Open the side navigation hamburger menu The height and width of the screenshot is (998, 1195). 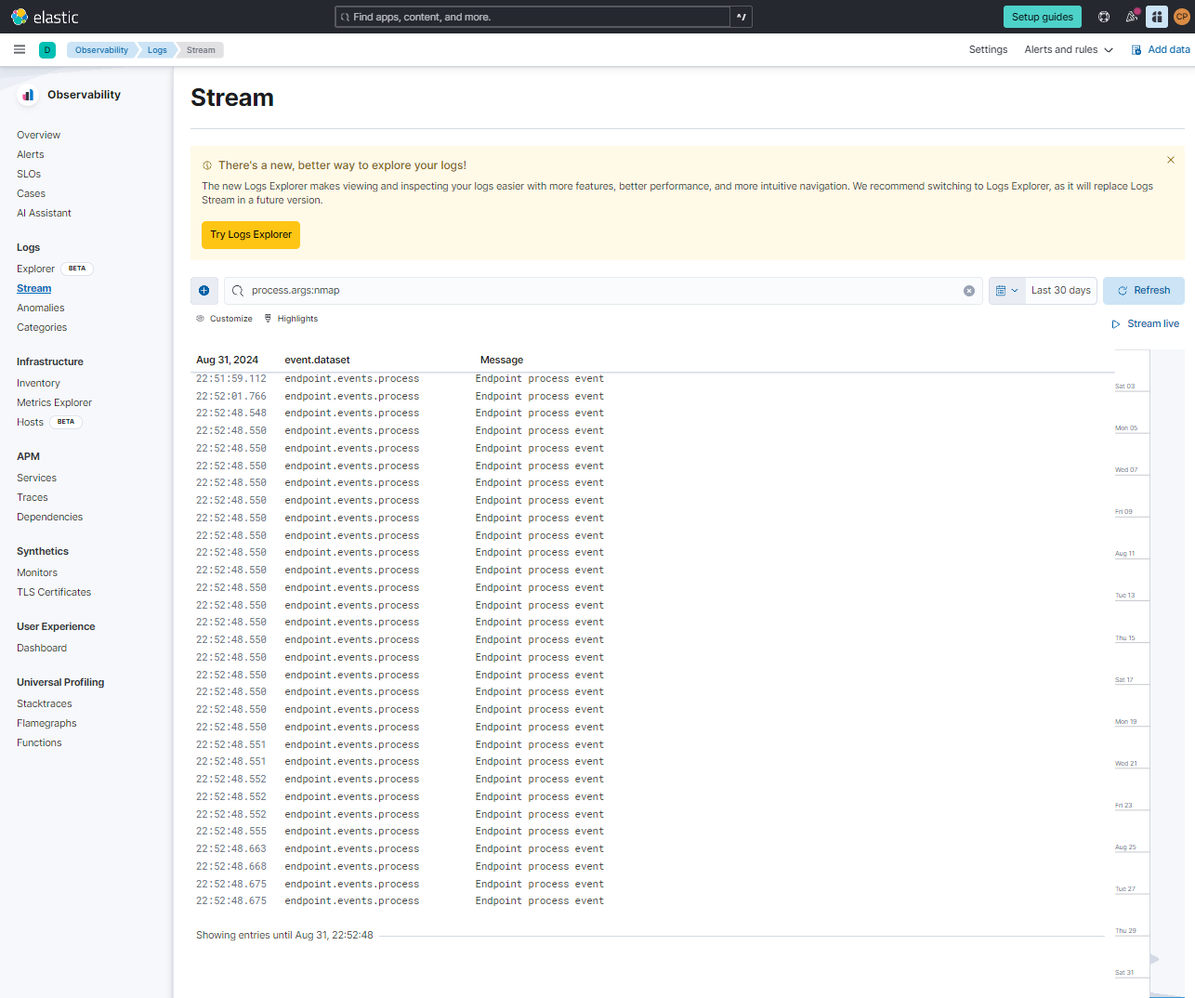tap(20, 50)
